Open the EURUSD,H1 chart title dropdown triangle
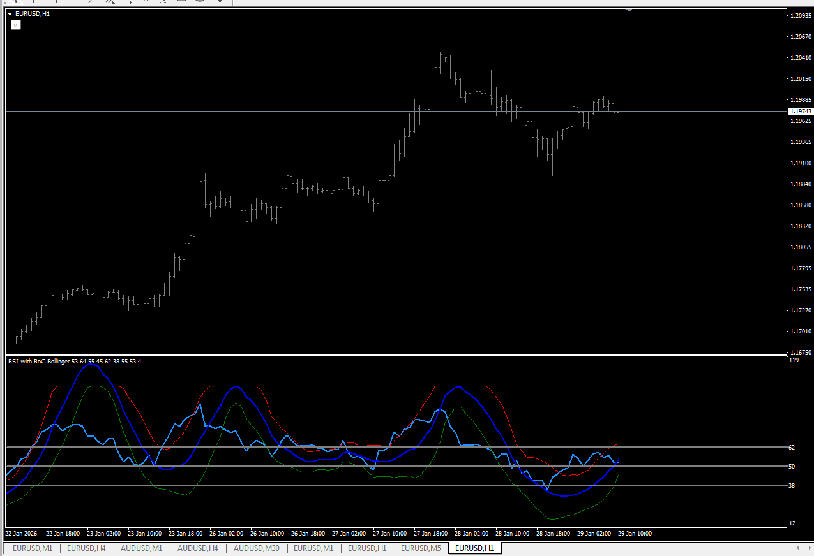The image size is (814, 556). 10,13
